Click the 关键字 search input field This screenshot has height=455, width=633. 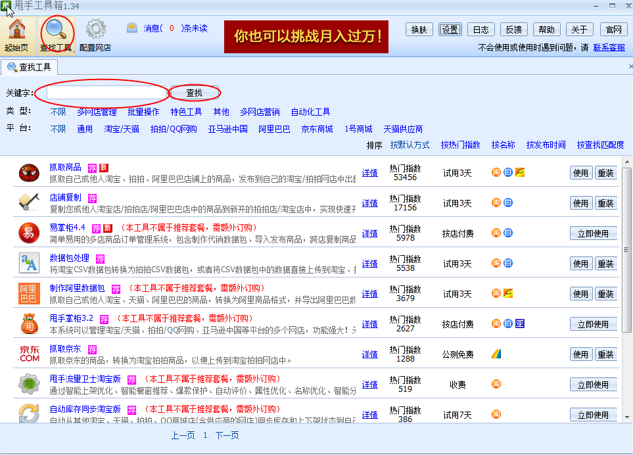point(107,93)
